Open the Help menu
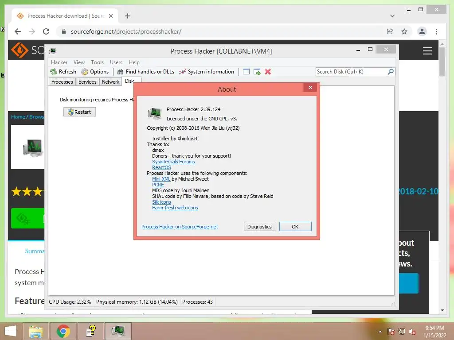 134,62
